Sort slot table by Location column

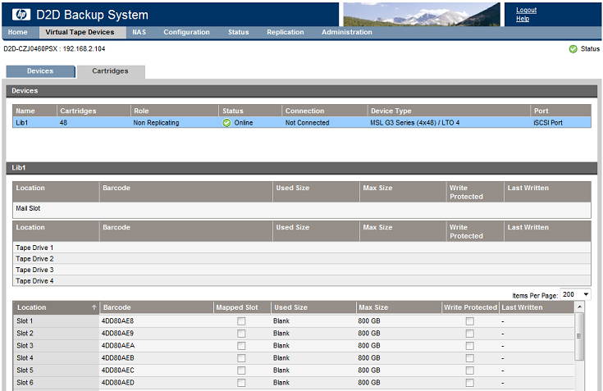(56, 307)
